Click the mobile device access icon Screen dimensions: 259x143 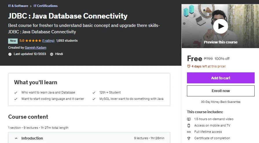tap(189, 125)
